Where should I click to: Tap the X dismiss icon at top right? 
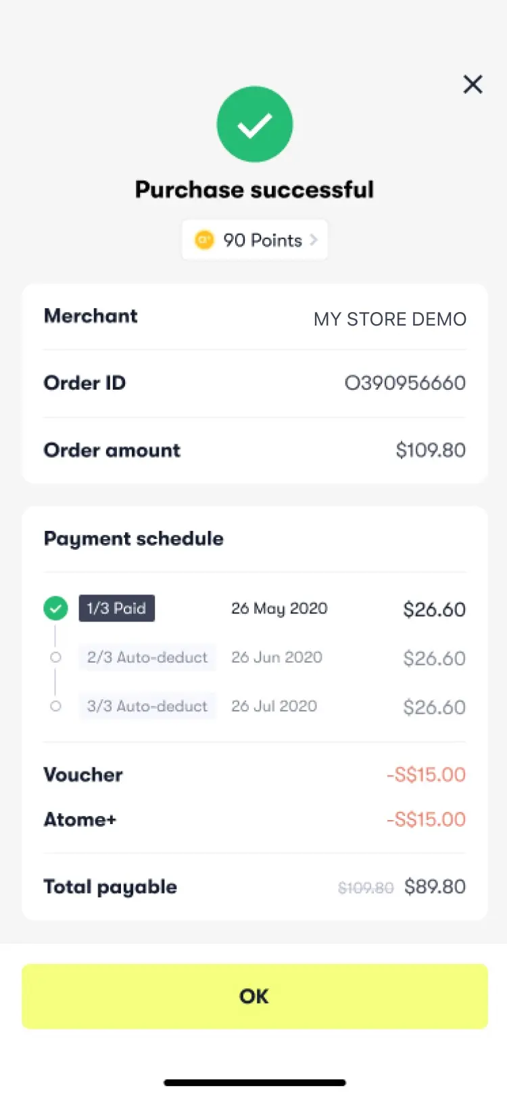coord(473,84)
